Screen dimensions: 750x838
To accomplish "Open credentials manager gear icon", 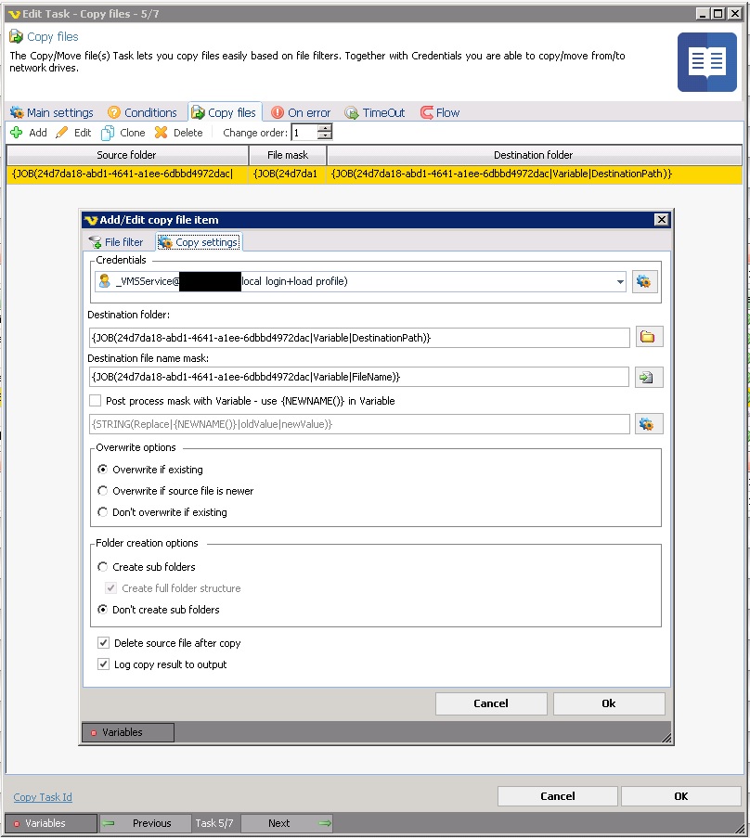I will tap(646, 282).
